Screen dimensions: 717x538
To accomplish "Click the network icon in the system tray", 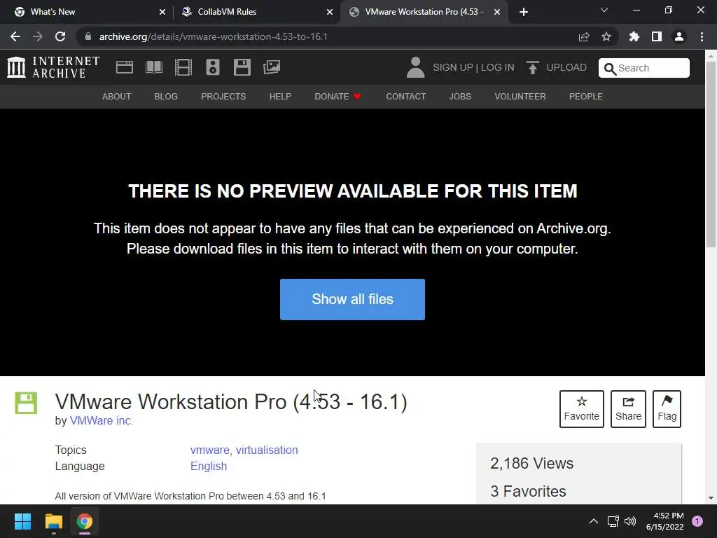I will (613, 521).
